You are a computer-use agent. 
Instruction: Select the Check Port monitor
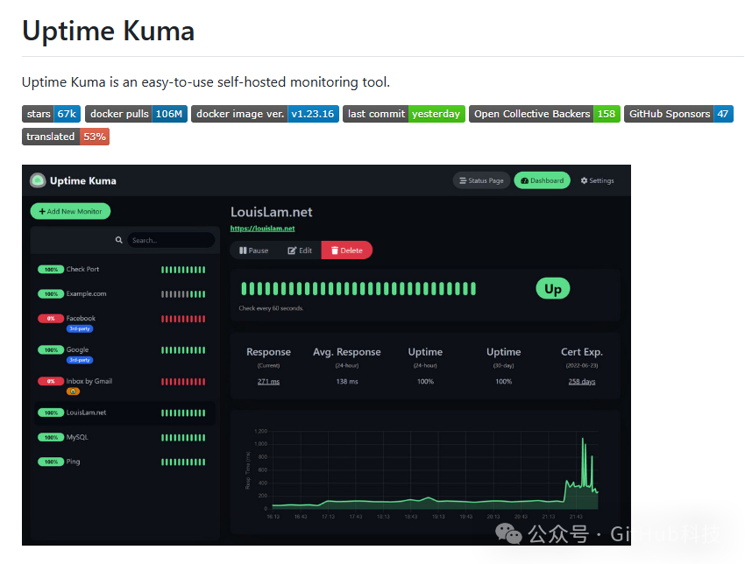pos(82,270)
